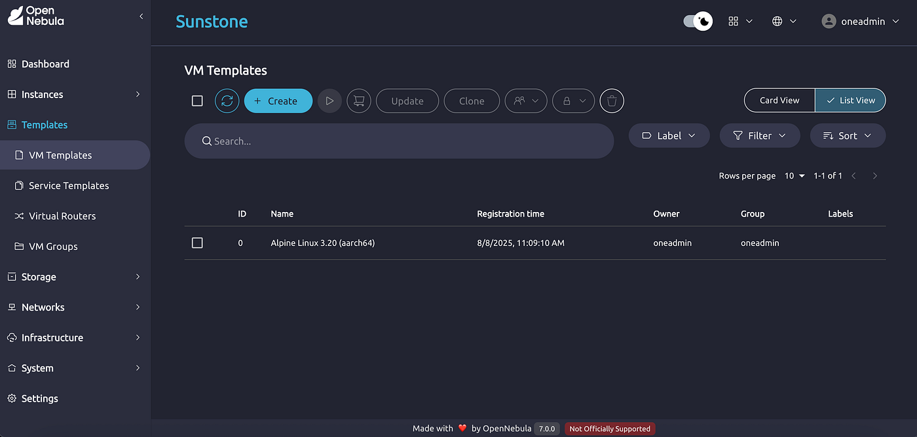Image resolution: width=917 pixels, height=437 pixels.
Task: Click the Name column header
Action: click(x=282, y=214)
